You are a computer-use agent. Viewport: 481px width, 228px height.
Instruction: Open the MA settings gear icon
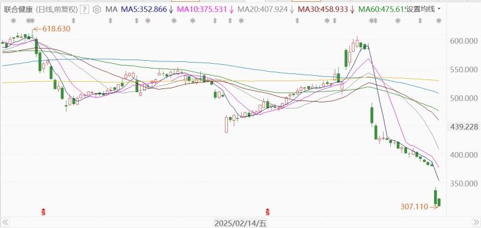click(x=97, y=10)
